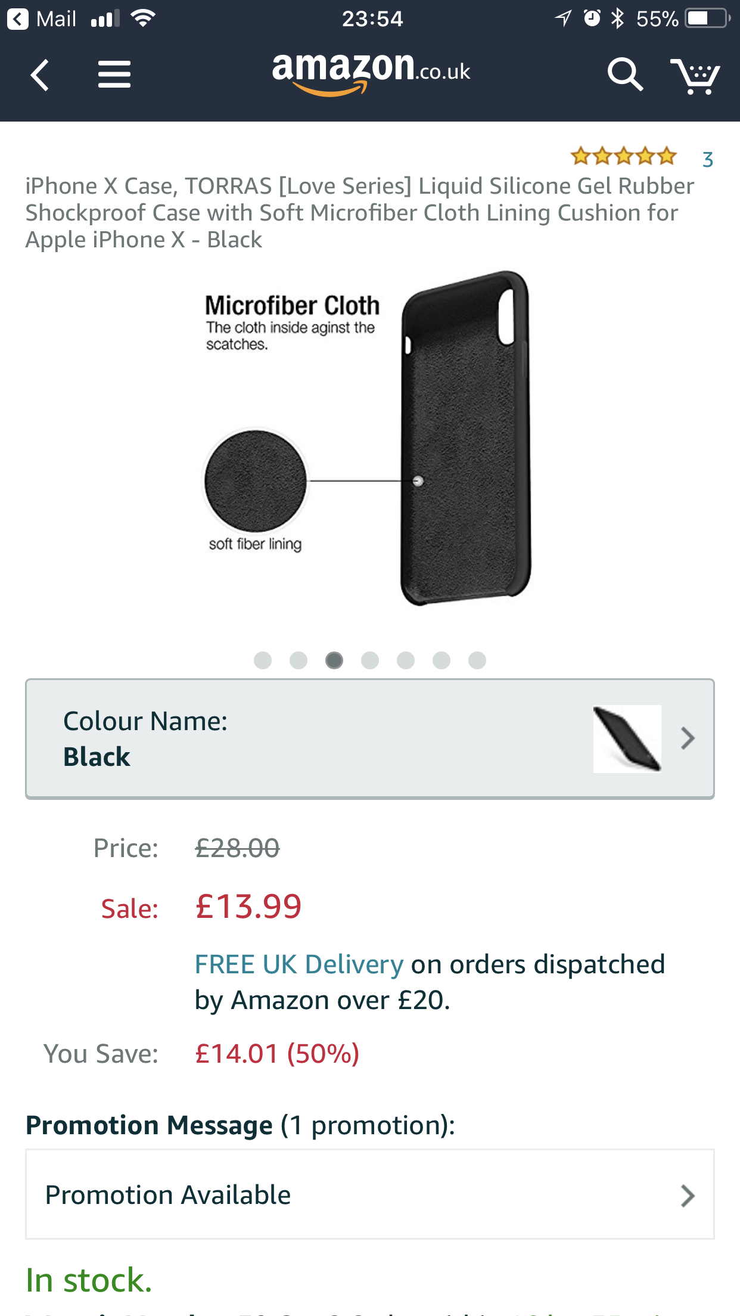Go to Amazon.co.uk home via logo
Screen dimensions: 740x1316
coord(371,73)
